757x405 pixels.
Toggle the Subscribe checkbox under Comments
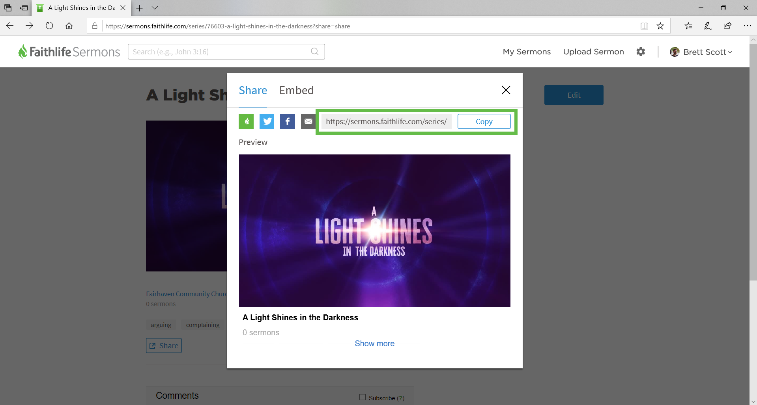363,397
